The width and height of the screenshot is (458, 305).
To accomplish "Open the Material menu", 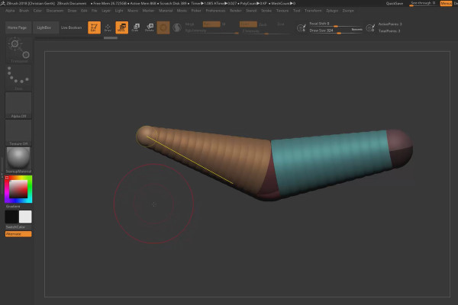I will pyautogui.click(x=166, y=11).
